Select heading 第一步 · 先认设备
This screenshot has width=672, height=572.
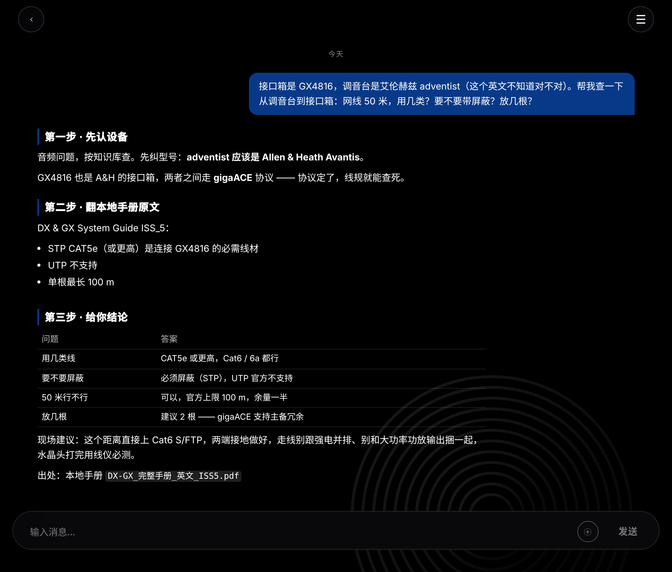(86, 137)
